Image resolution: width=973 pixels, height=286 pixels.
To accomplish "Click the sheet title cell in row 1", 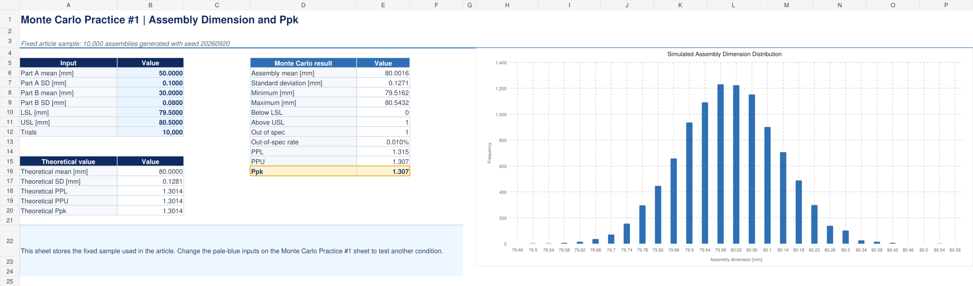I will click(x=159, y=20).
